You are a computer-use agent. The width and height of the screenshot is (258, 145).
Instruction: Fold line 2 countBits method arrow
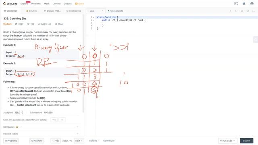tap(94, 20)
